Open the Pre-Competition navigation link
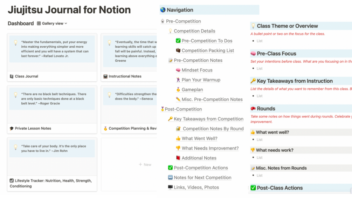Screen dimensions: 352x198 point(183,21)
